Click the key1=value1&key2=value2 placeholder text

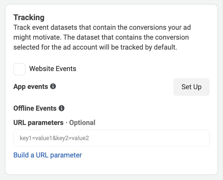[x=54, y=138]
